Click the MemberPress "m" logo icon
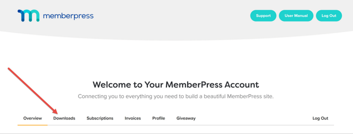Image resolution: width=353 pixels, height=134 pixels. [x=28, y=16]
